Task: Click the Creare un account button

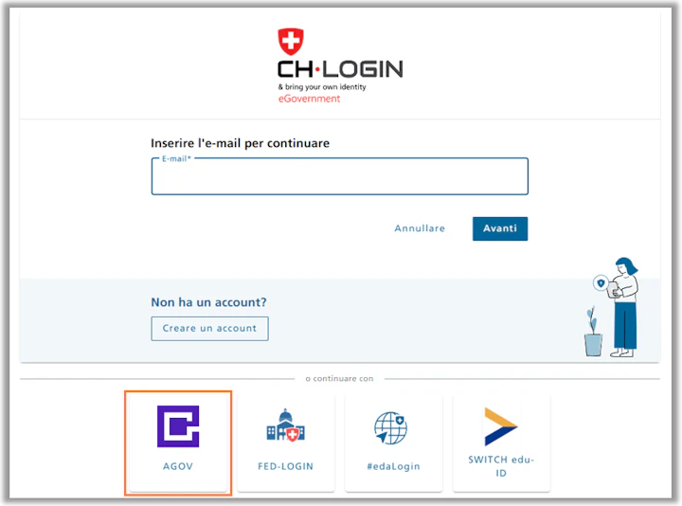Action: [x=209, y=329]
